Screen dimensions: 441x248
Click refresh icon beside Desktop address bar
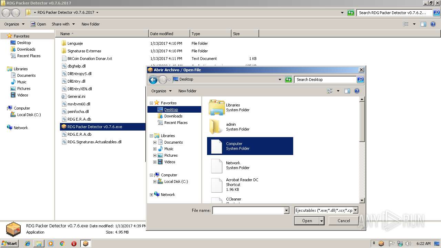point(288,80)
